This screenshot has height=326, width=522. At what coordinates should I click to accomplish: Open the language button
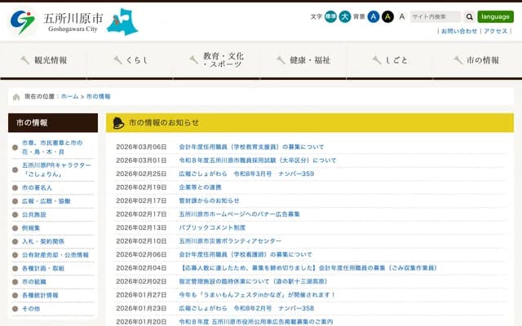(495, 16)
